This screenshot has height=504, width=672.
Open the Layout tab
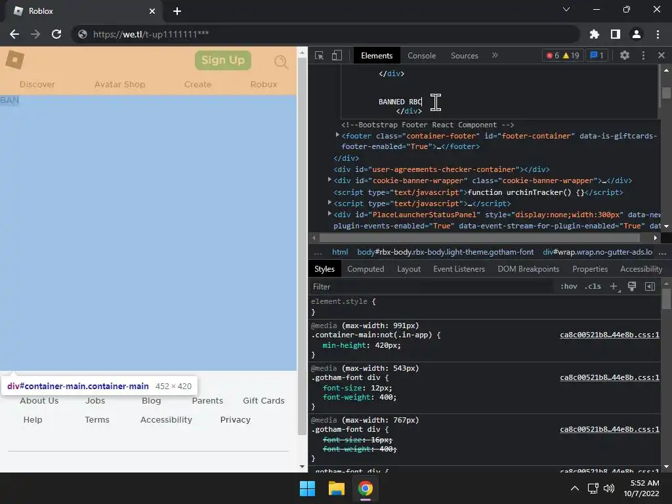pyautogui.click(x=409, y=269)
